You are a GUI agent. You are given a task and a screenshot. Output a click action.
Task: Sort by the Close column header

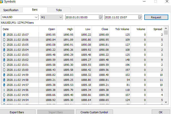[101, 29]
